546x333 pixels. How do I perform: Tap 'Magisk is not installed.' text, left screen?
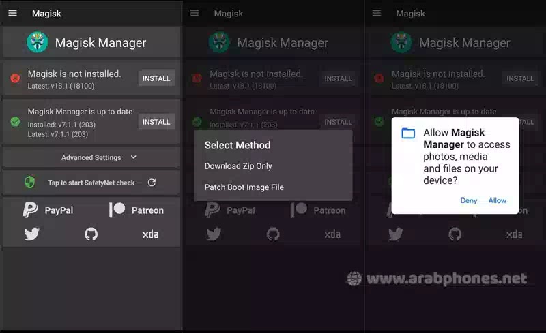(x=74, y=74)
